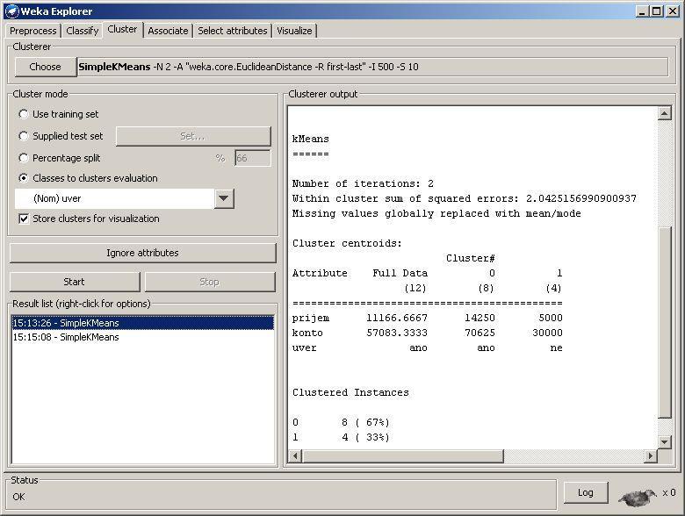This screenshot has height=516, width=685.
Task: Click the output scroll up arrow
Action: point(664,113)
